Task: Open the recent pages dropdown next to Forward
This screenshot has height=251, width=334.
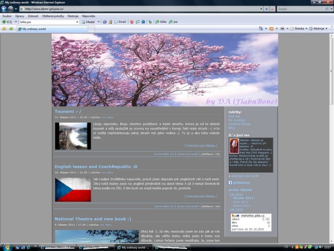Action: click(16, 9)
